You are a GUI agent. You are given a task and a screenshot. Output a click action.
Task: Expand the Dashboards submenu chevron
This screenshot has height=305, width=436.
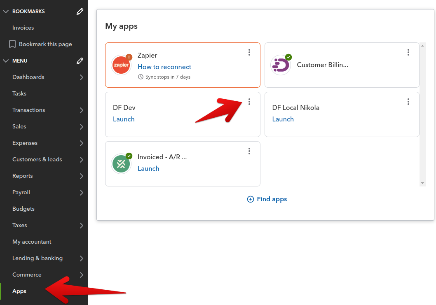[81, 77]
